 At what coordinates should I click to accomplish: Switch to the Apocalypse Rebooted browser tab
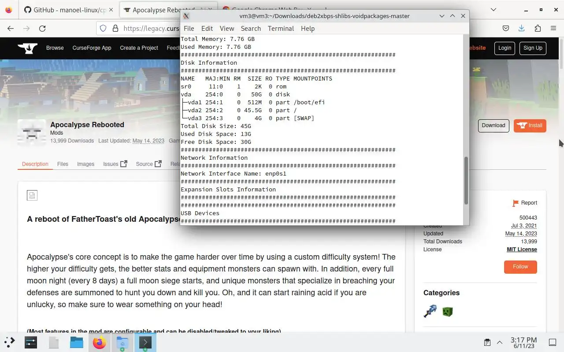pos(151,10)
